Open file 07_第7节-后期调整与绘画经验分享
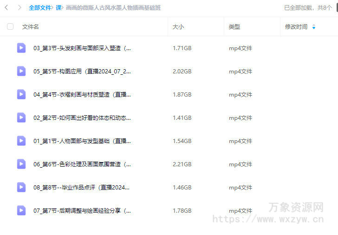Image resolution: width=338 pixels, height=235 pixels. (x=82, y=211)
